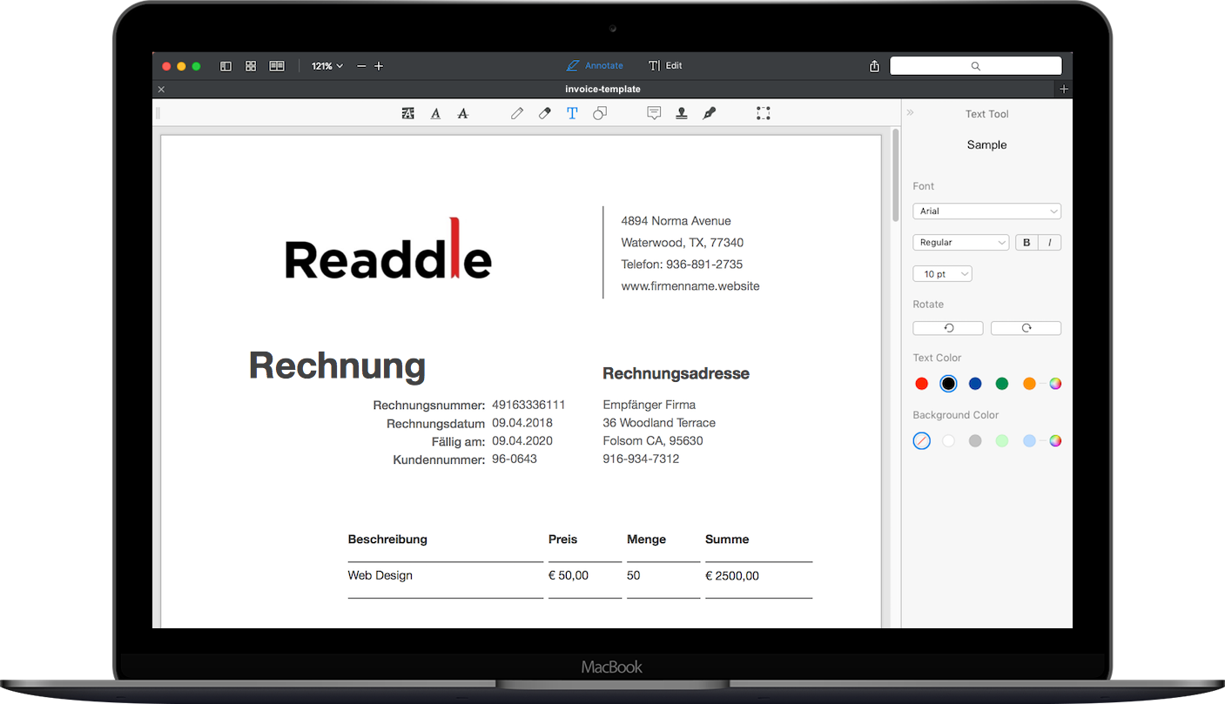The width and height of the screenshot is (1225, 704).
Task: Select no background color
Action: click(922, 441)
